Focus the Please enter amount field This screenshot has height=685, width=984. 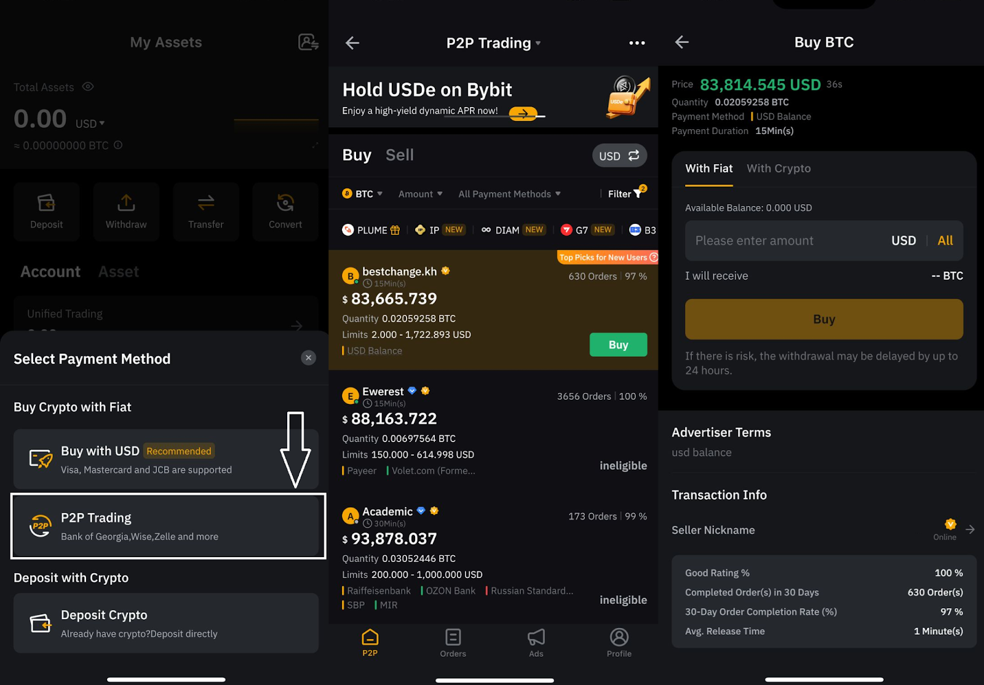(x=824, y=240)
